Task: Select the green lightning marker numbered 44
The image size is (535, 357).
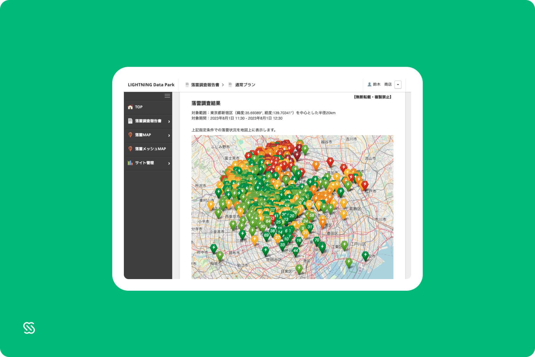Action: pos(295,251)
